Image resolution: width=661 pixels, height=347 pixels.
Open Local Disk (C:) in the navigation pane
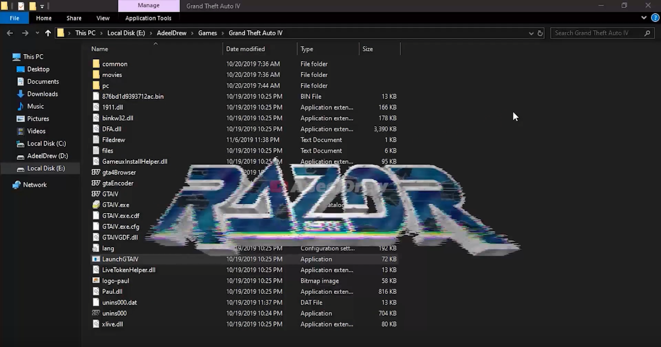tap(47, 144)
